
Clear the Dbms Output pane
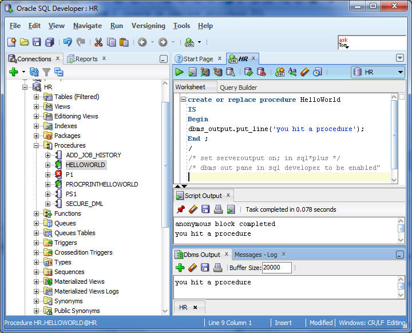click(193, 268)
